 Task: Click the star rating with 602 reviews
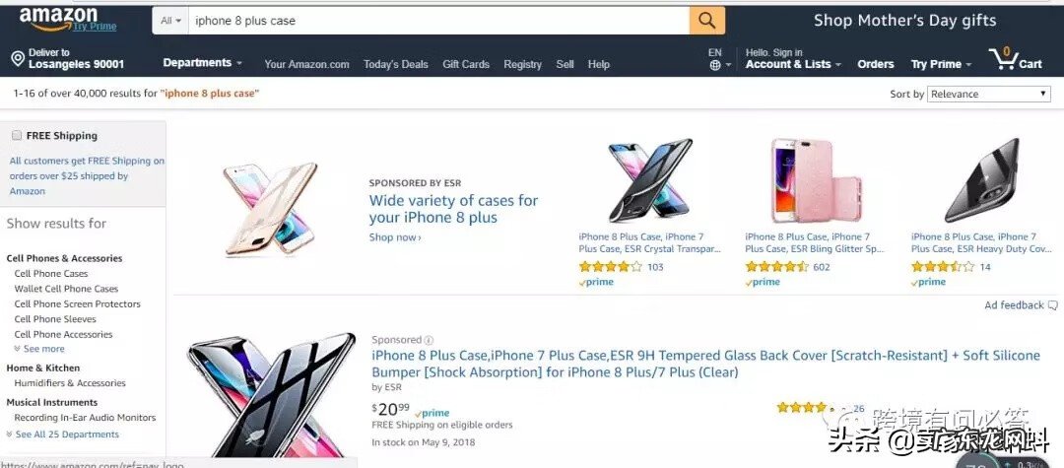(777, 267)
